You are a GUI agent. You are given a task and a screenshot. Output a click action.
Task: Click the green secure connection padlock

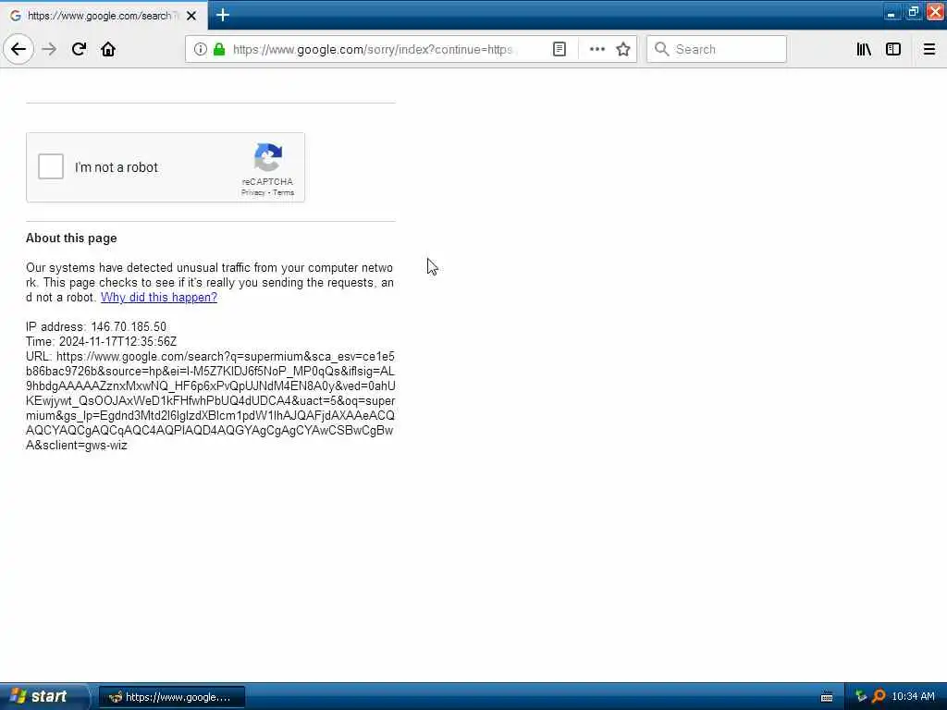pos(219,49)
